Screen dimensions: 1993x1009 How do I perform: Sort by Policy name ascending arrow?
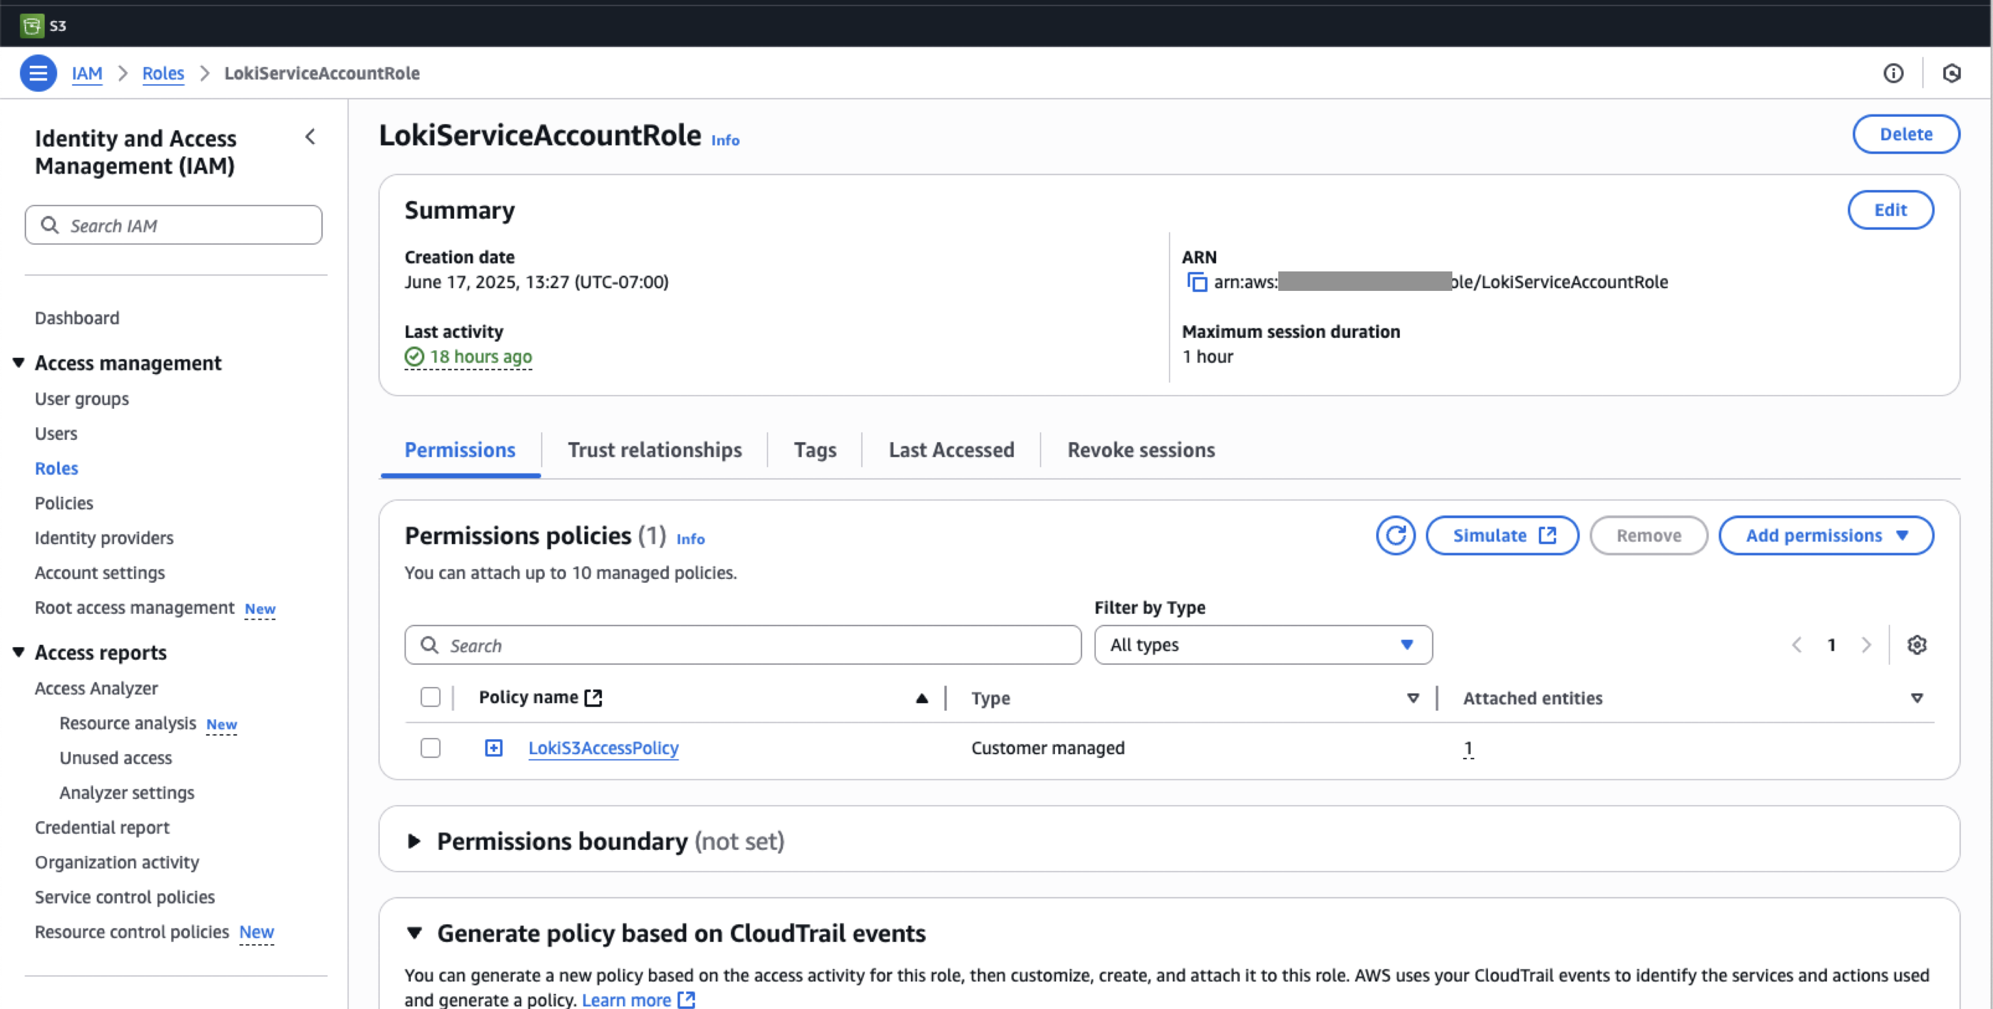(921, 698)
